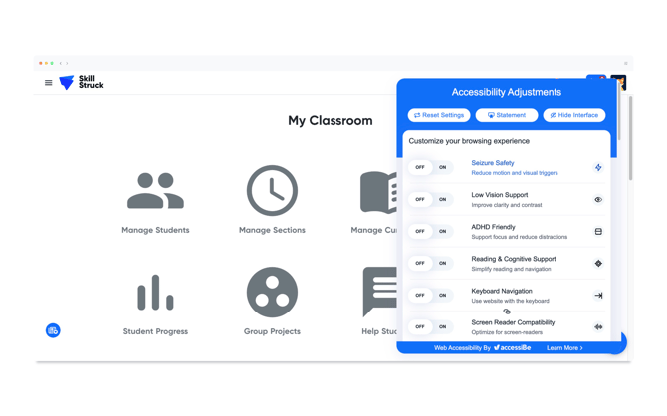667x416 pixels.
Task: Open the accessibility Statement
Action: tap(507, 115)
